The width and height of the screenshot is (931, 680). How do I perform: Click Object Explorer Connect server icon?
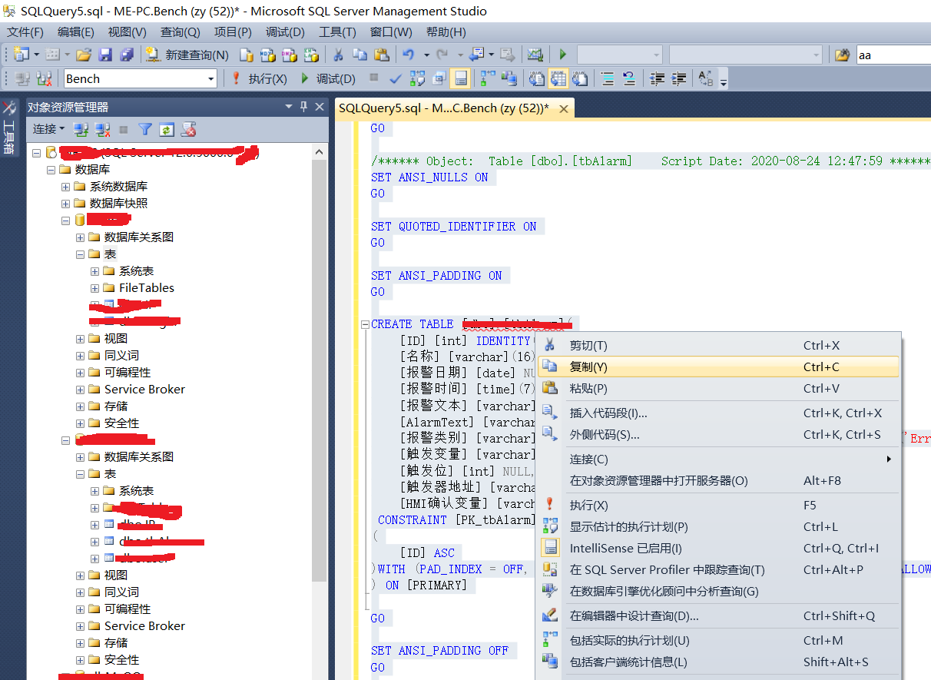click(x=81, y=129)
